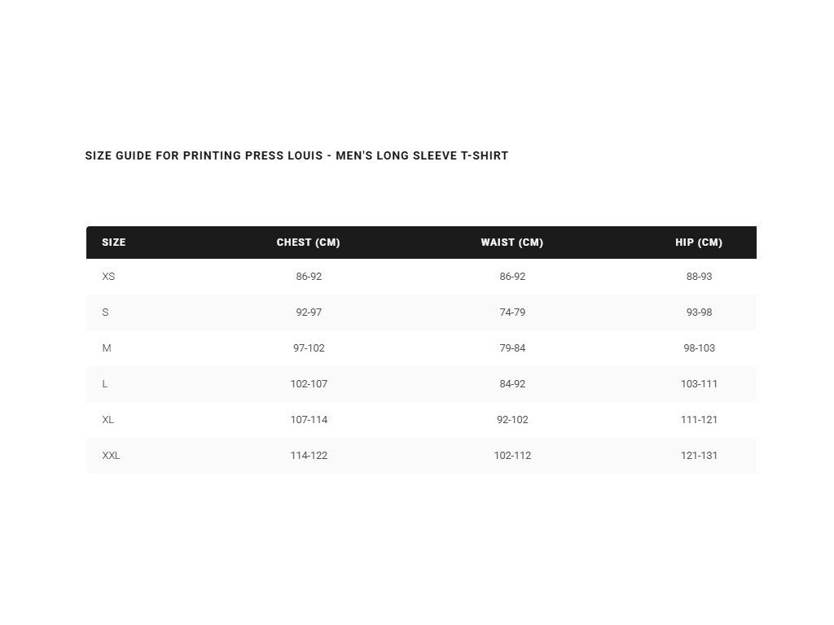Click the XXL size row label
Screen dimensions: 834x625
click(x=111, y=456)
